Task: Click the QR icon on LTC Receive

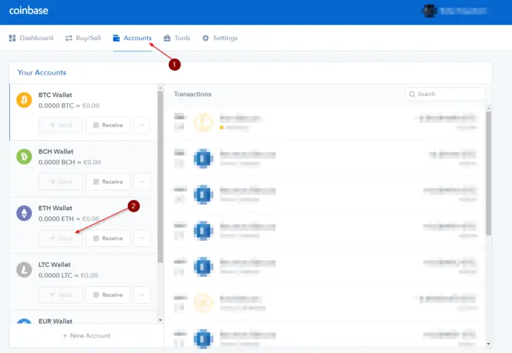Action: point(96,295)
